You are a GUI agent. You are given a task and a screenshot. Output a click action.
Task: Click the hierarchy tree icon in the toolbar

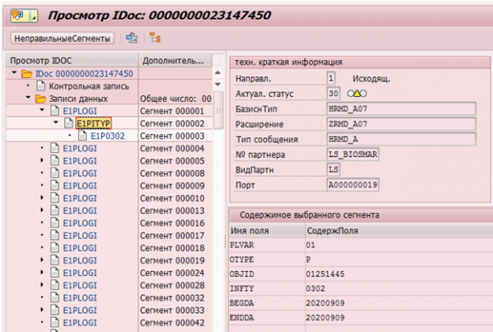154,38
